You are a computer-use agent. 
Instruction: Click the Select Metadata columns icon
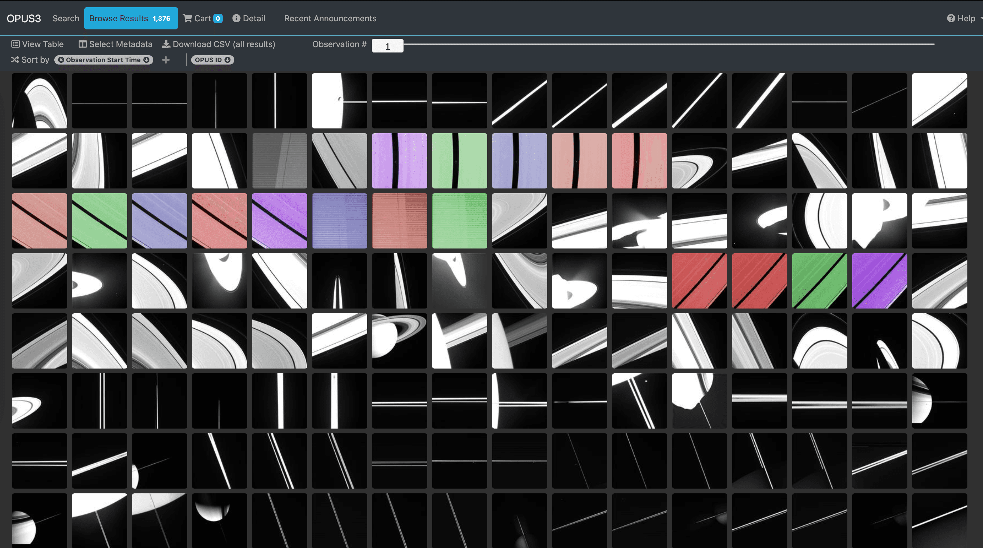coord(83,44)
